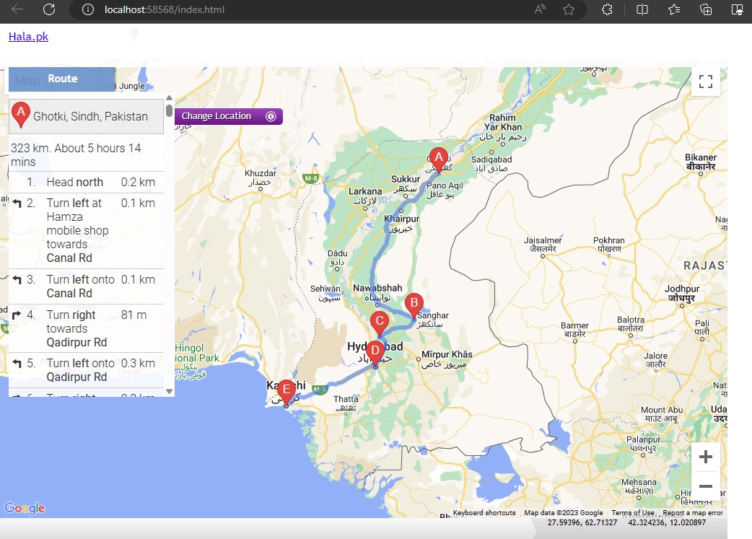Open Read Aloud icon in address bar
The width and height of the screenshot is (752, 539).
(540, 9)
